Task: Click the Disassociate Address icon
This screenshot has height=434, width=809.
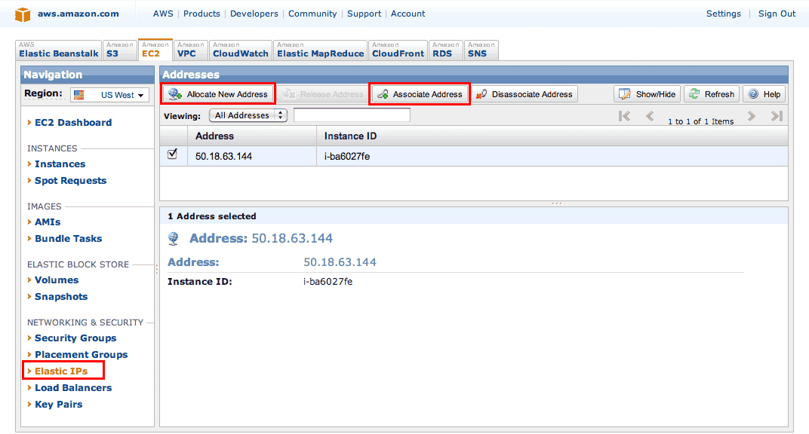Action: (x=481, y=94)
